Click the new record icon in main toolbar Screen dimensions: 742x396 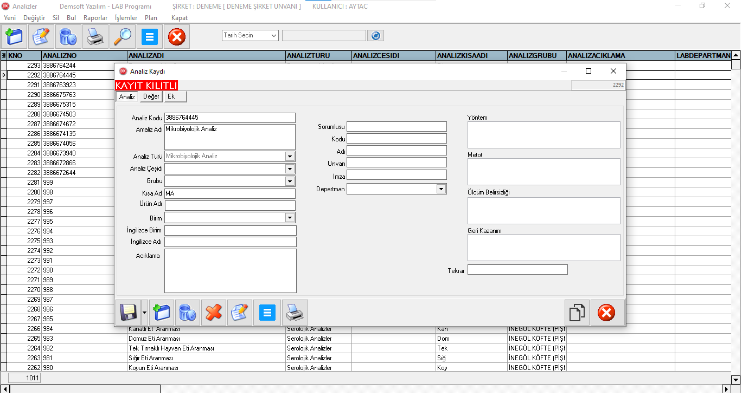click(15, 37)
